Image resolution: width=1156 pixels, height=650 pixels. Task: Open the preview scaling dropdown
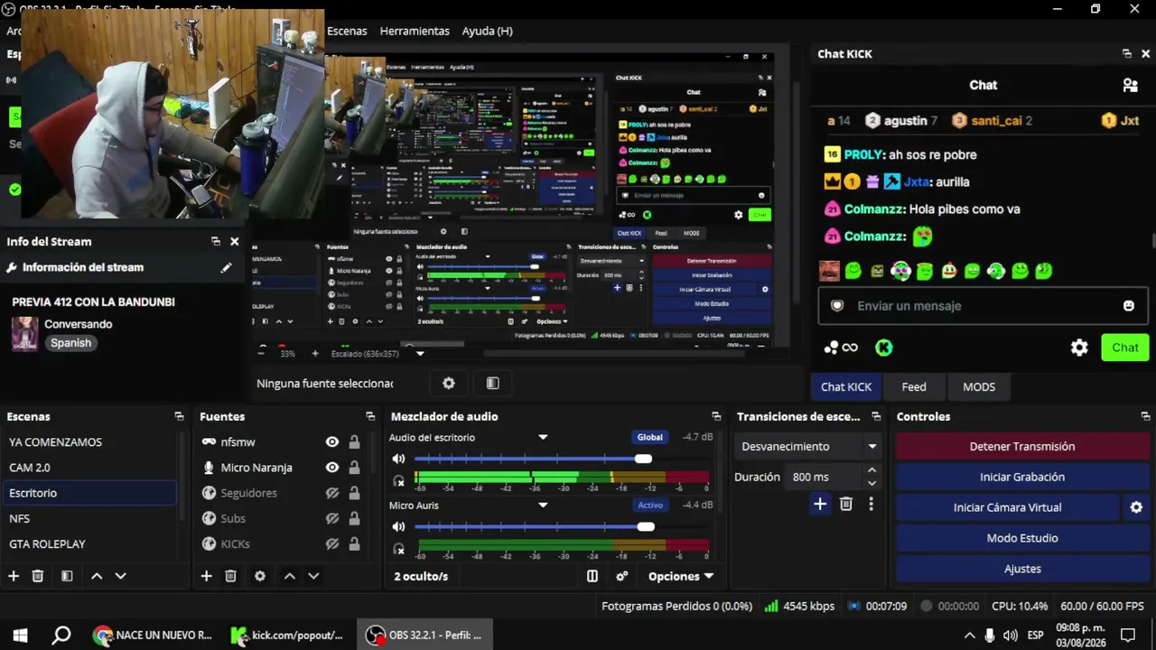point(420,353)
